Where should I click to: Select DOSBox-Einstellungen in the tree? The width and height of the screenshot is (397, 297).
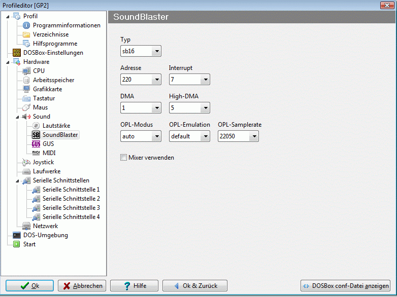coord(53,53)
